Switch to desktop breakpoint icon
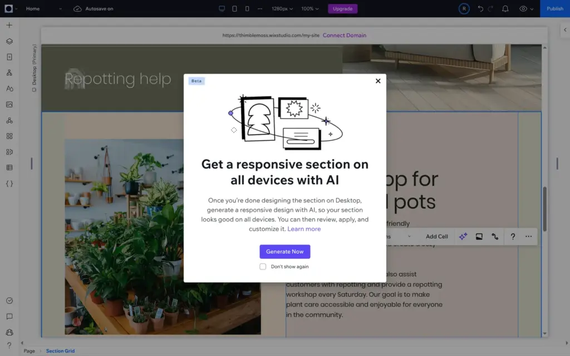The height and width of the screenshot is (356, 570). coord(222,8)
